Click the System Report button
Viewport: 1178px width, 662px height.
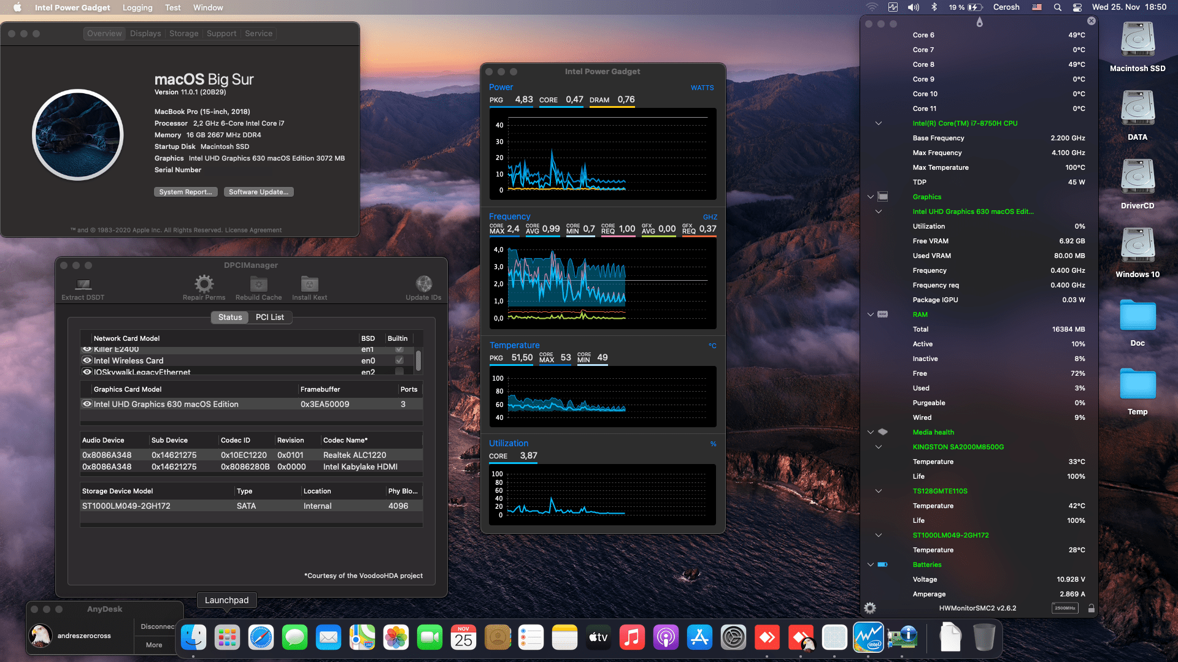(x=185, y=192)
